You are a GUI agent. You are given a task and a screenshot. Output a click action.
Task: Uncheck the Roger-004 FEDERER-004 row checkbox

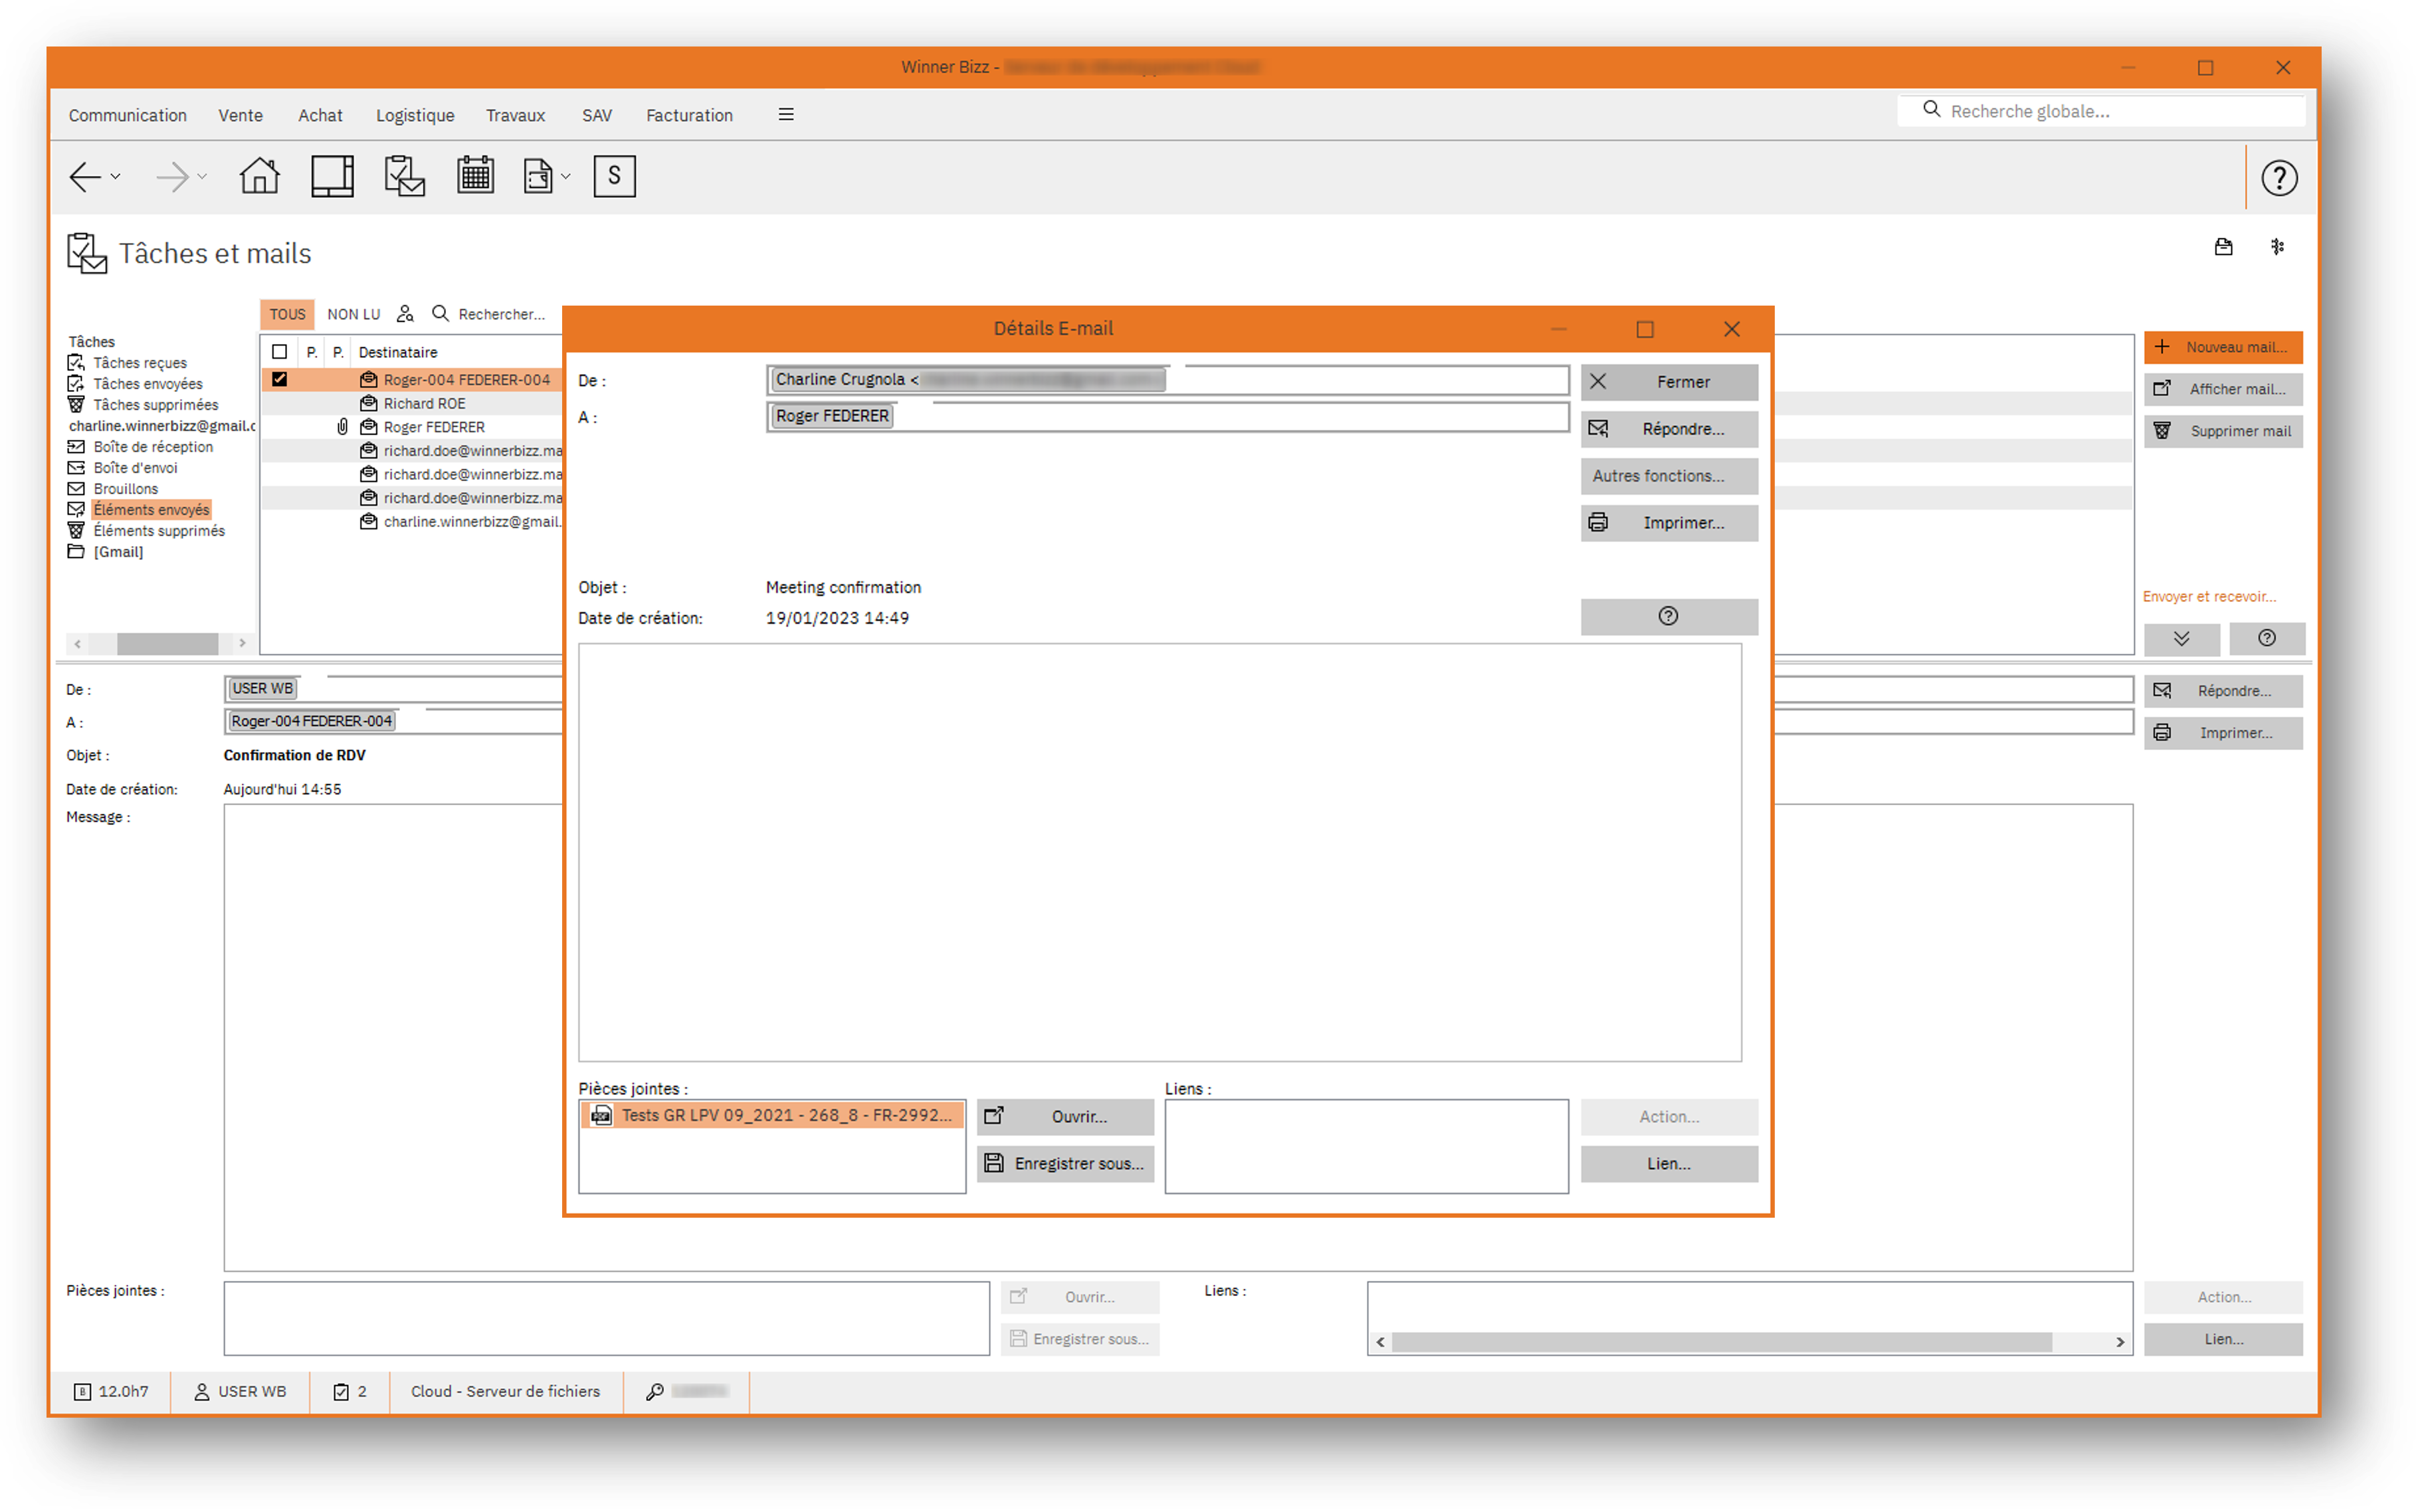[x=280, y=379]
